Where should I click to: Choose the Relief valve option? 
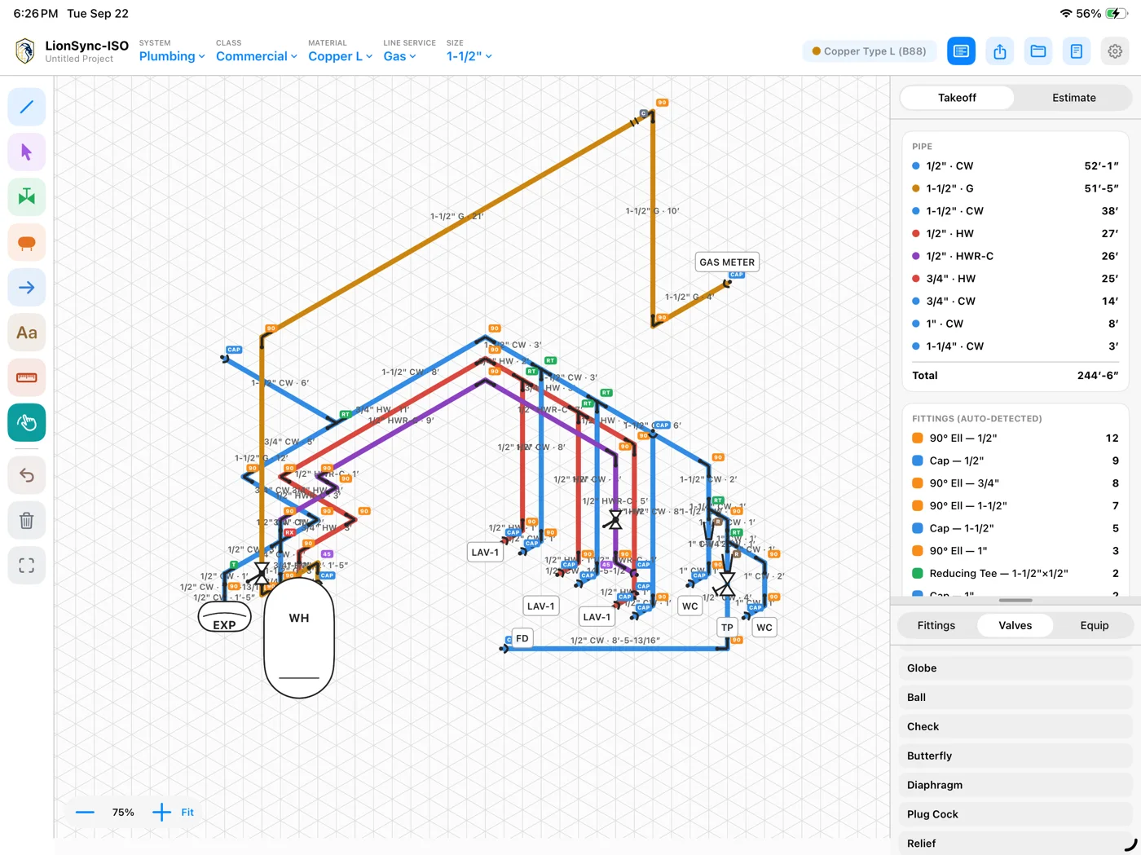1015,844
